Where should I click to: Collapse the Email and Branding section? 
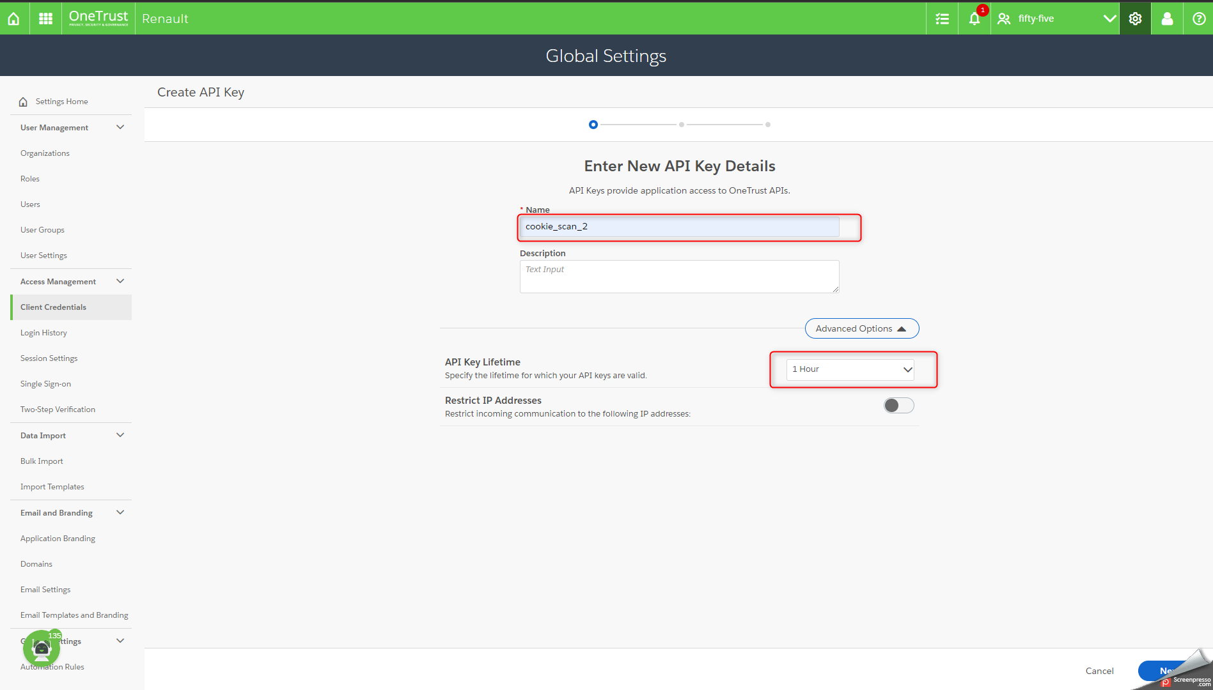[120, 512]
